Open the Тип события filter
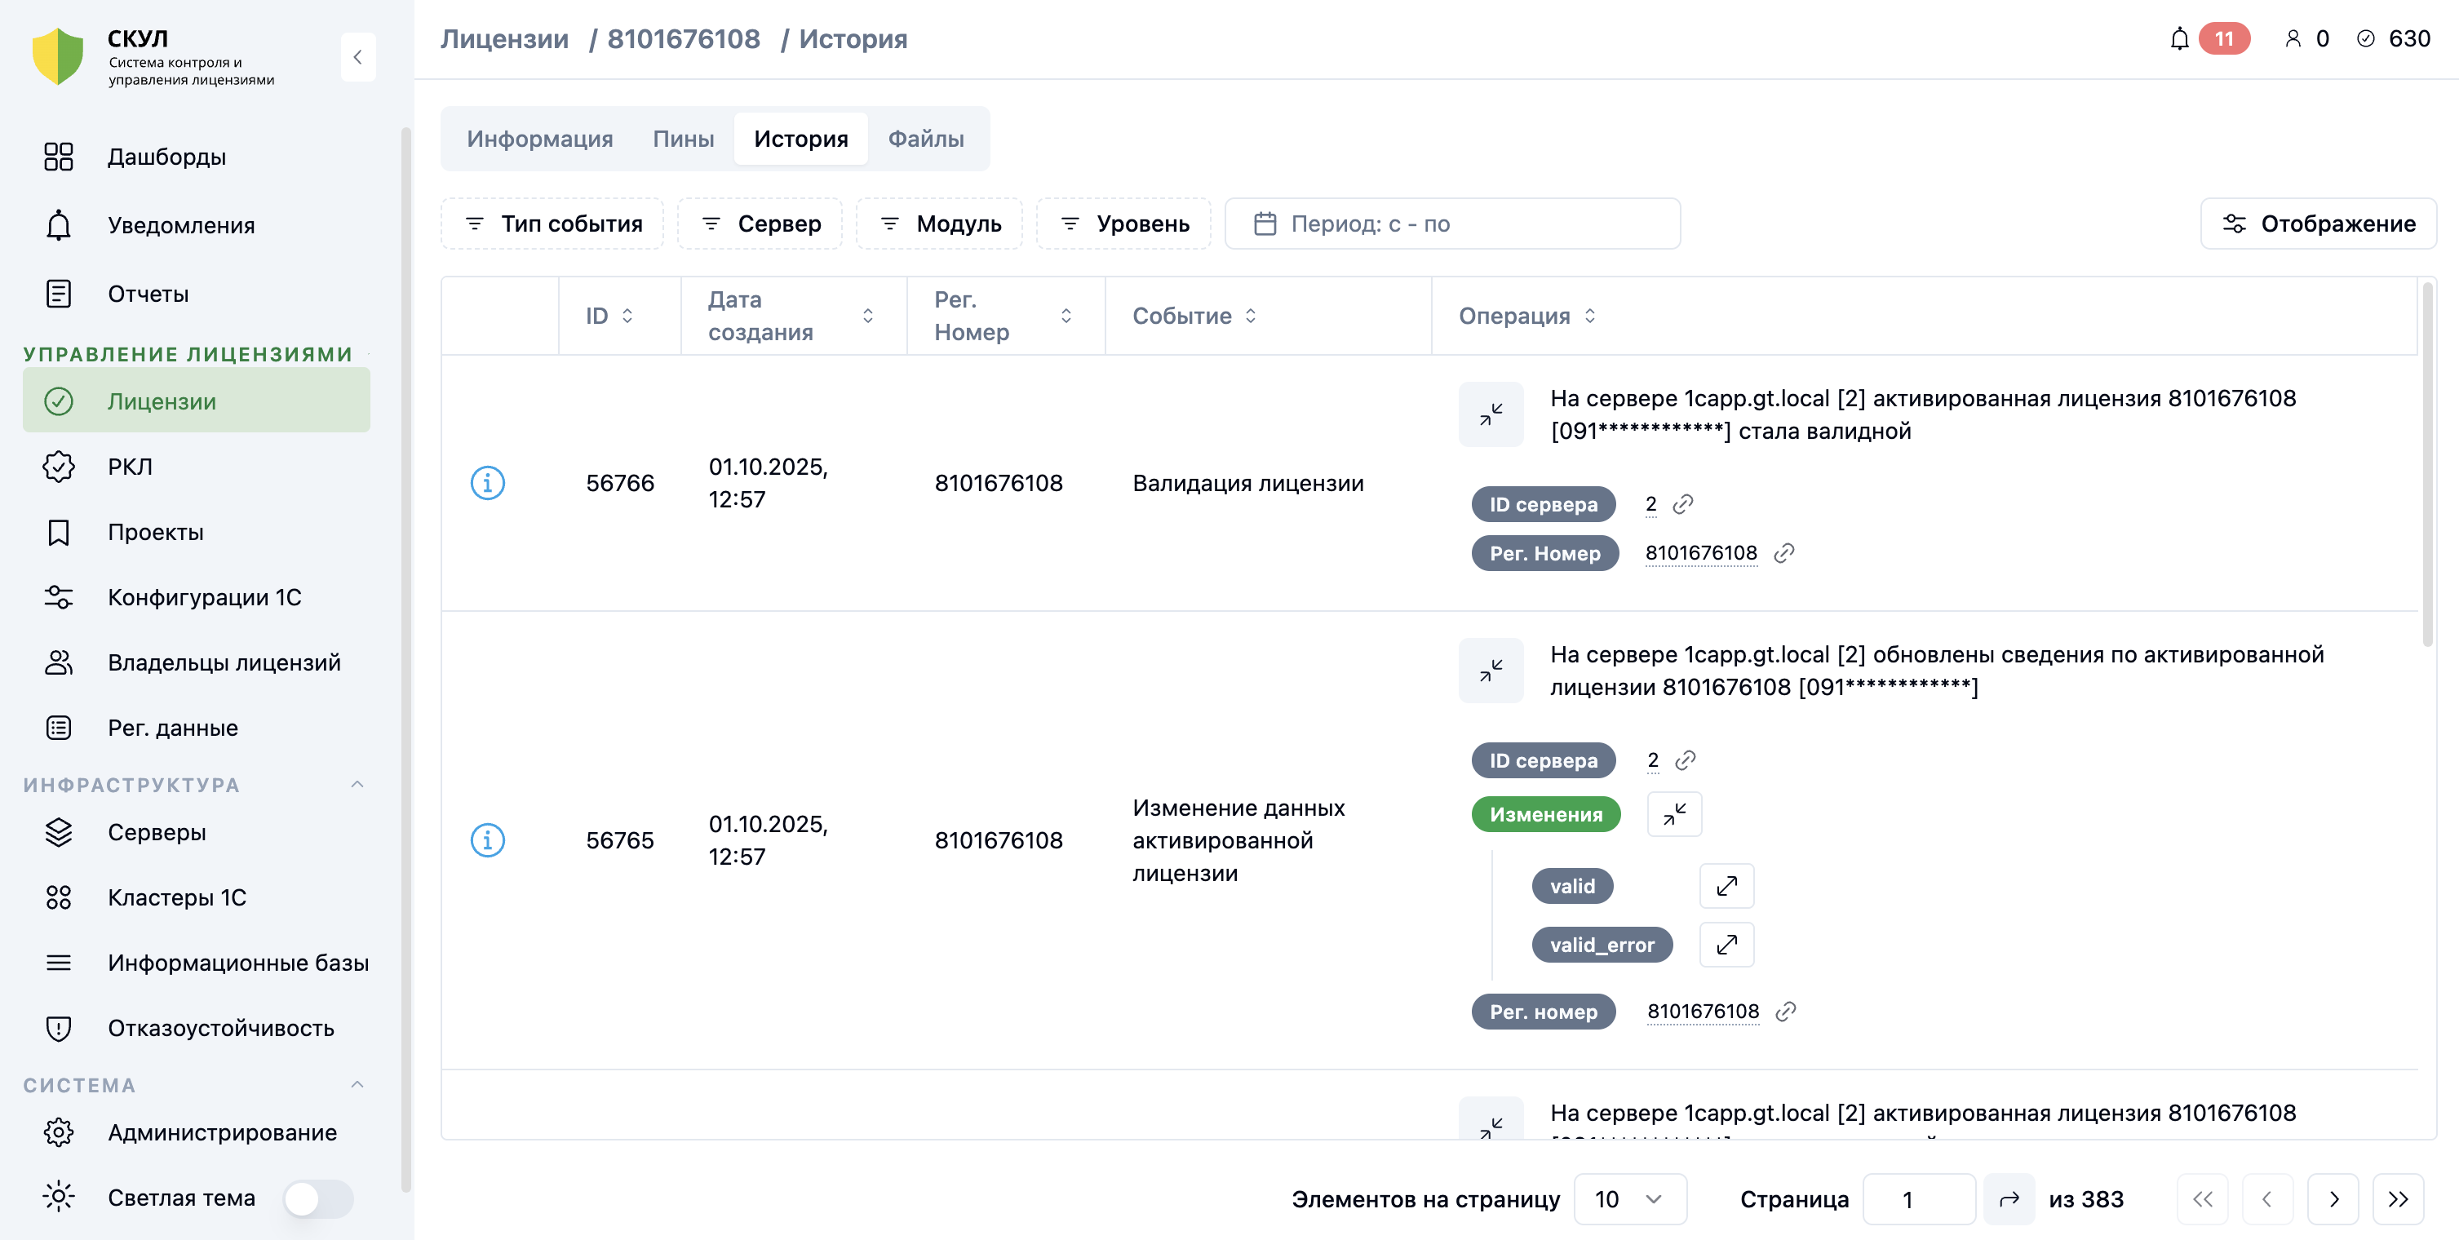This screenshot has height=1240, width=2459. 552,224
